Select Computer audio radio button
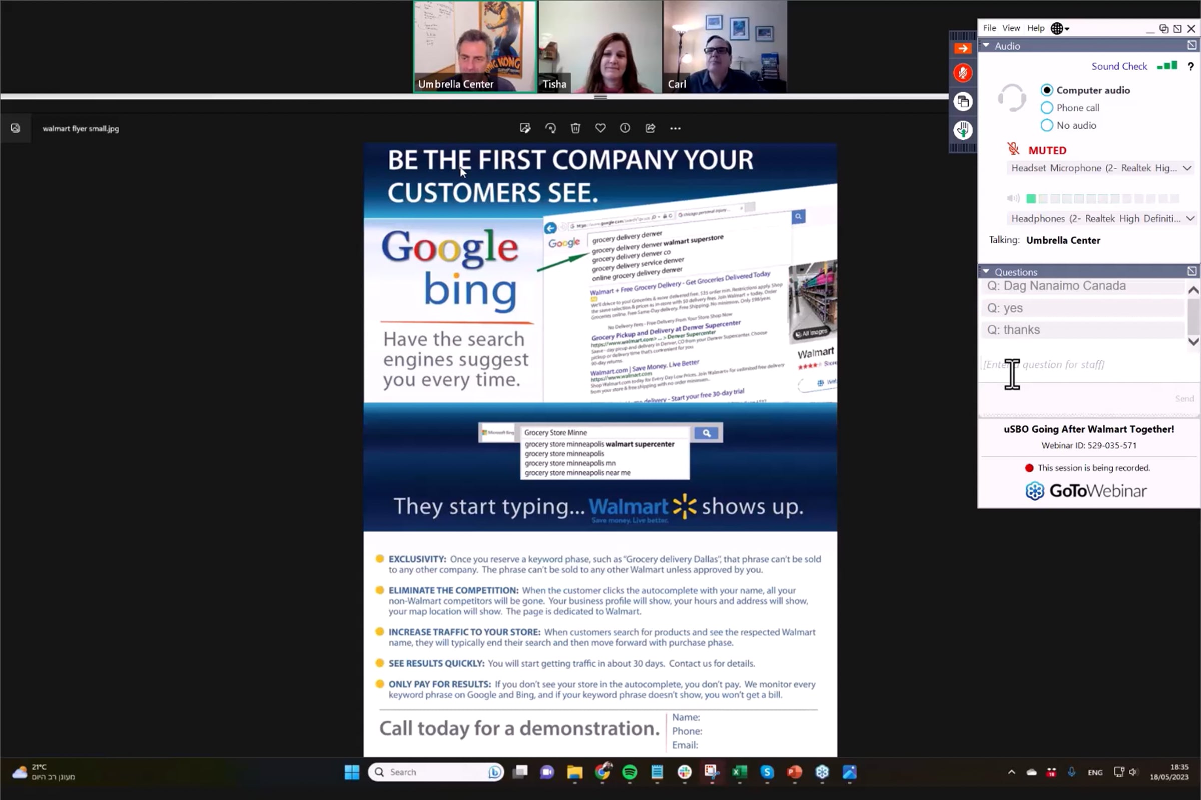 coord(1047,90)
